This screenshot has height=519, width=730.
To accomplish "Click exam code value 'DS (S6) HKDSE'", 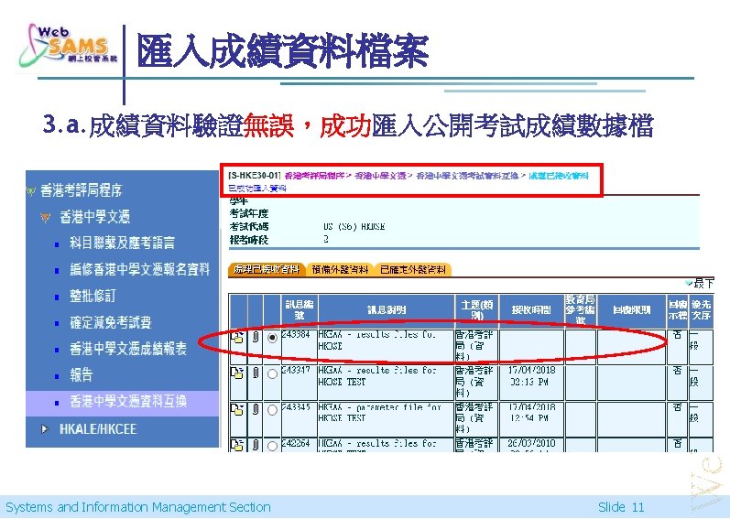I will pyautogui.click(x=354, y=226).
